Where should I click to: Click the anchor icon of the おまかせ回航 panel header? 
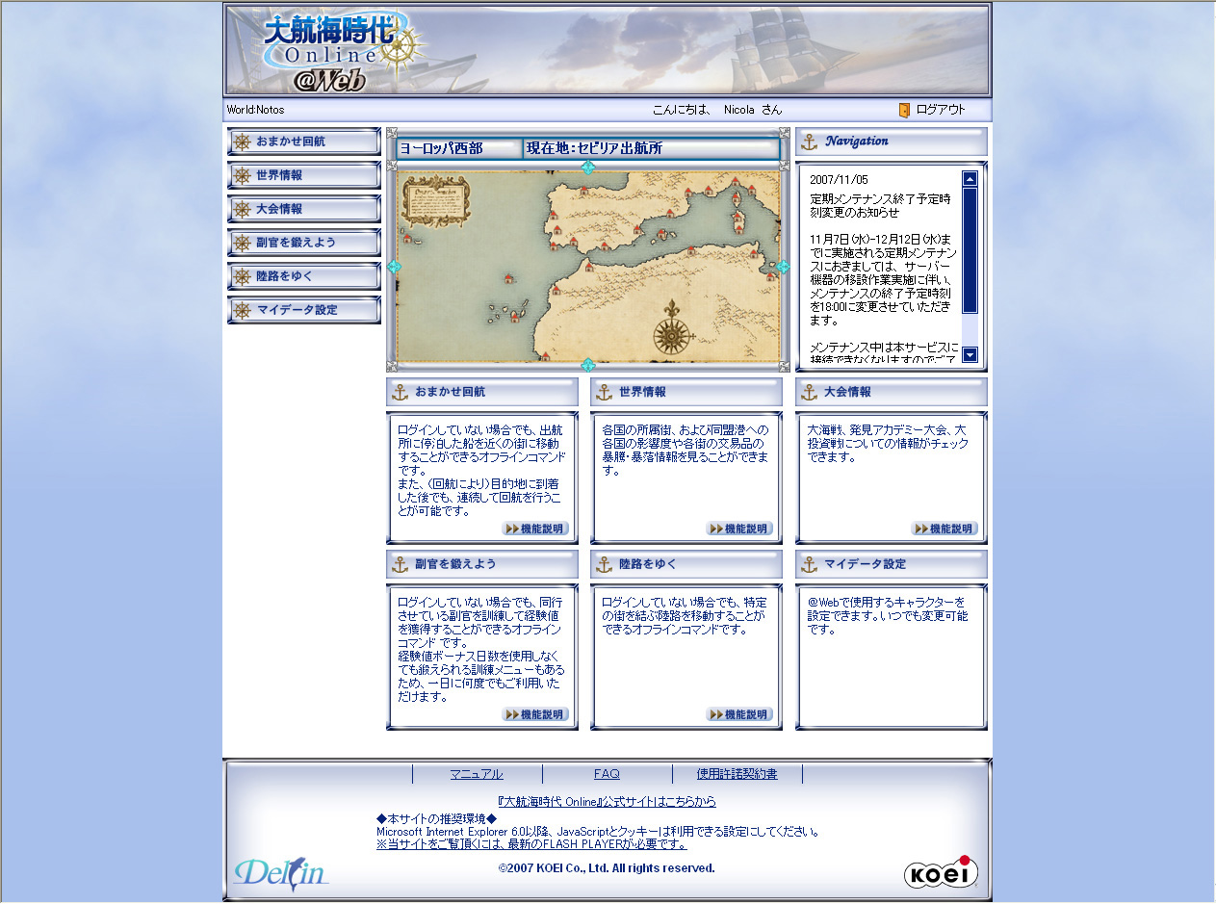point(400,393)
